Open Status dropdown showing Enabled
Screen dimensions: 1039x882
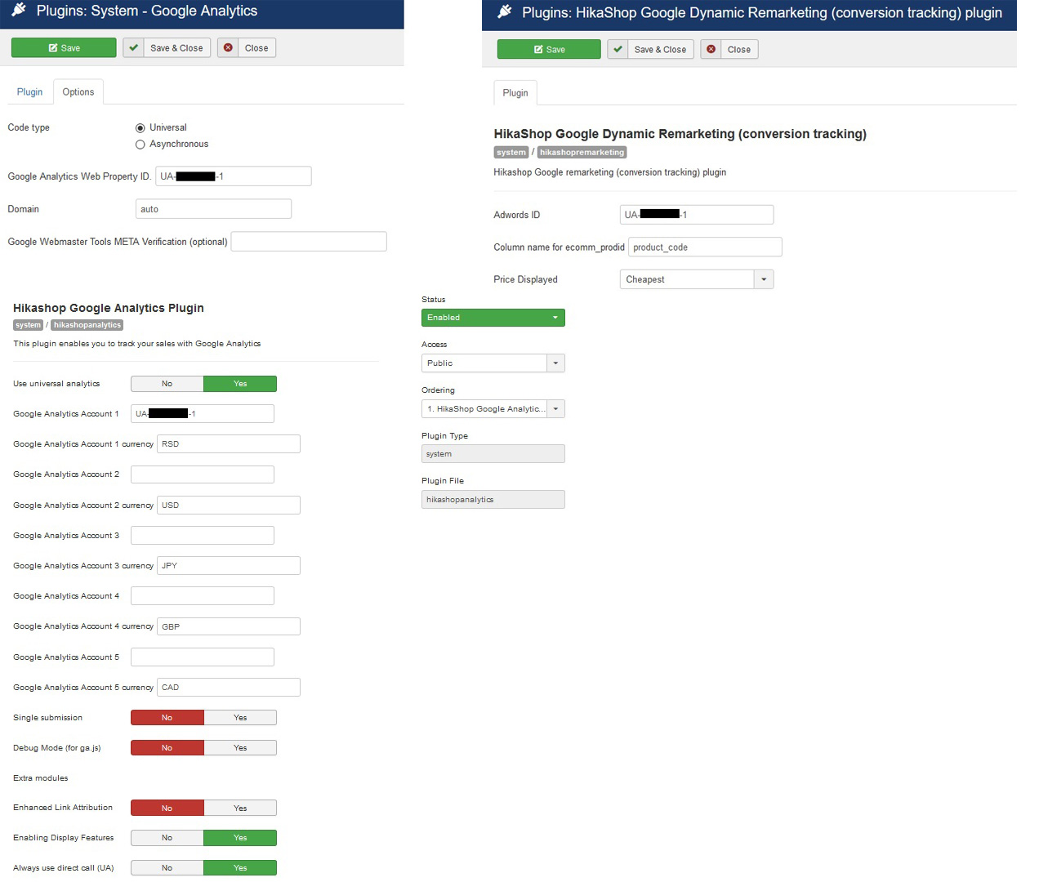point(493,318)
